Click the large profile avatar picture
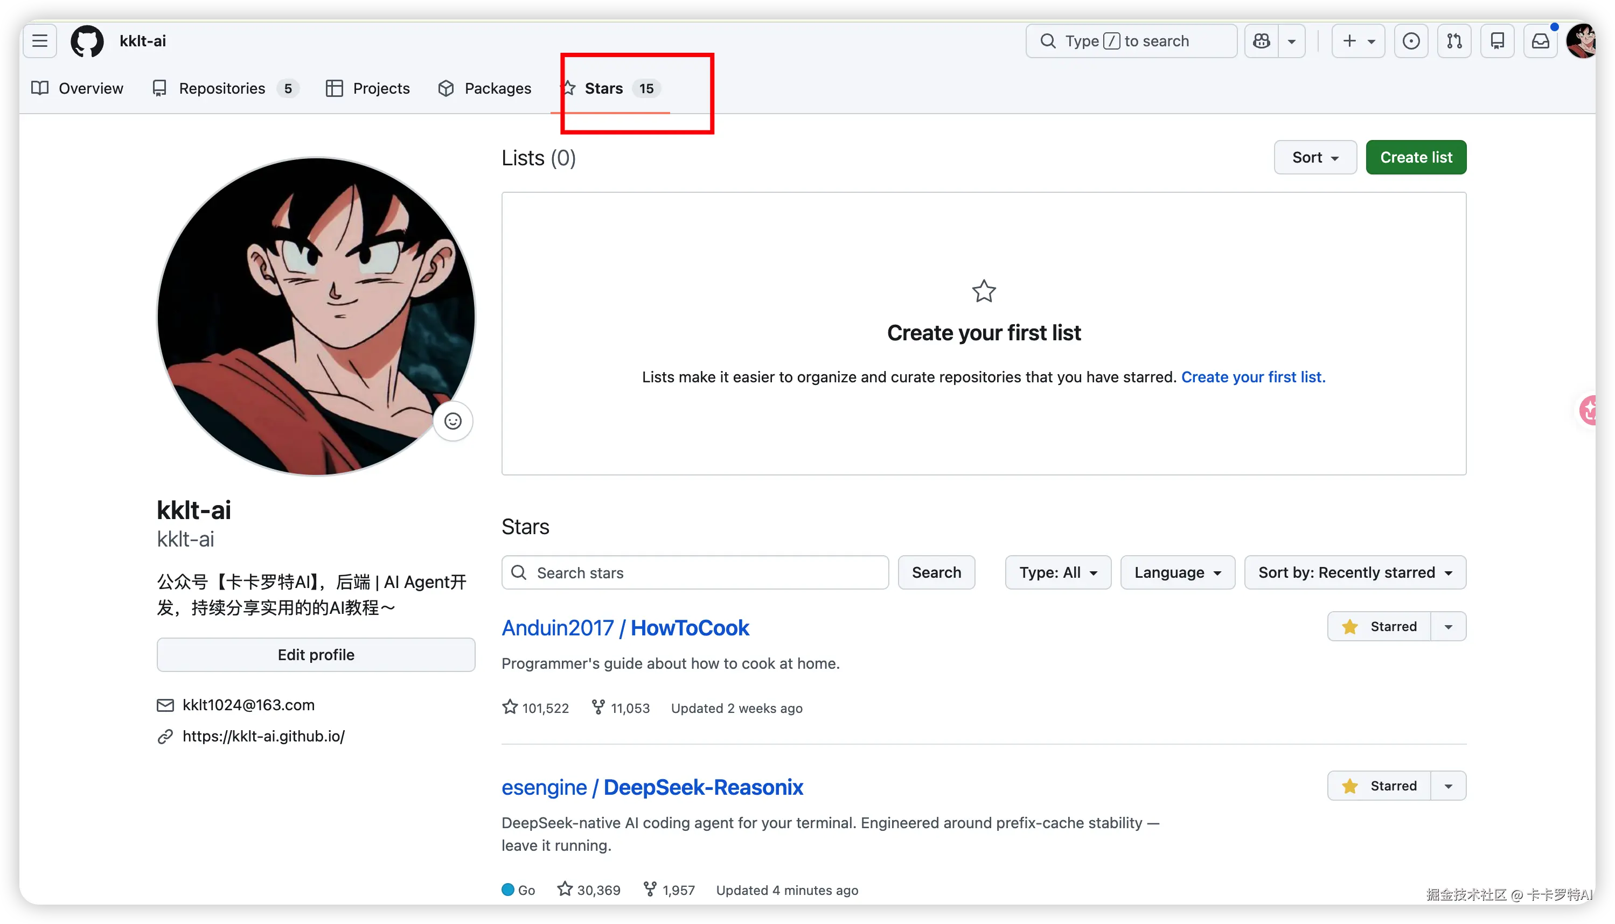This screenshot has height=924, width=1615. pyautogui.click(x=316, y=316)
